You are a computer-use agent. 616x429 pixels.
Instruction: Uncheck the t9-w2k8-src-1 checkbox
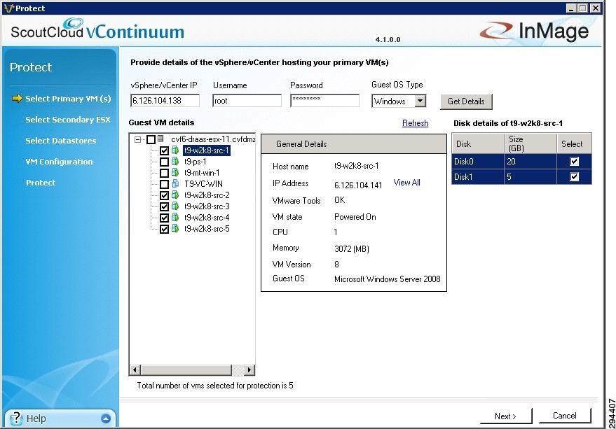[164, 150]
